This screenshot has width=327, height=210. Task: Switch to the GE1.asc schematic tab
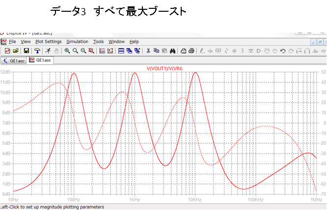(x=14, y=61)
